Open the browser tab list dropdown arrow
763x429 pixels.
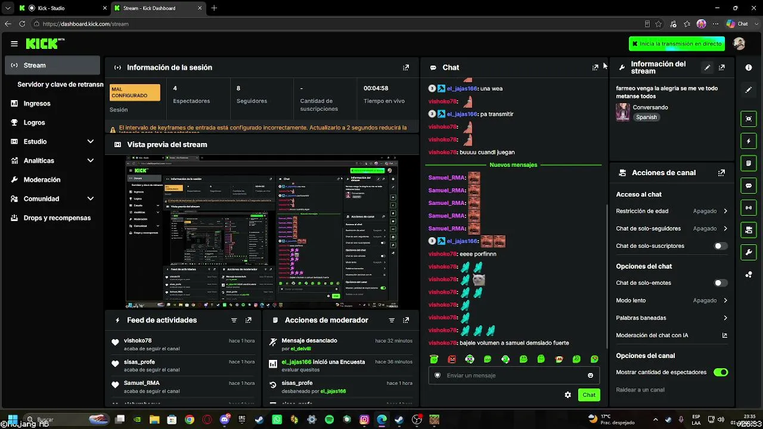coord(8,8)
